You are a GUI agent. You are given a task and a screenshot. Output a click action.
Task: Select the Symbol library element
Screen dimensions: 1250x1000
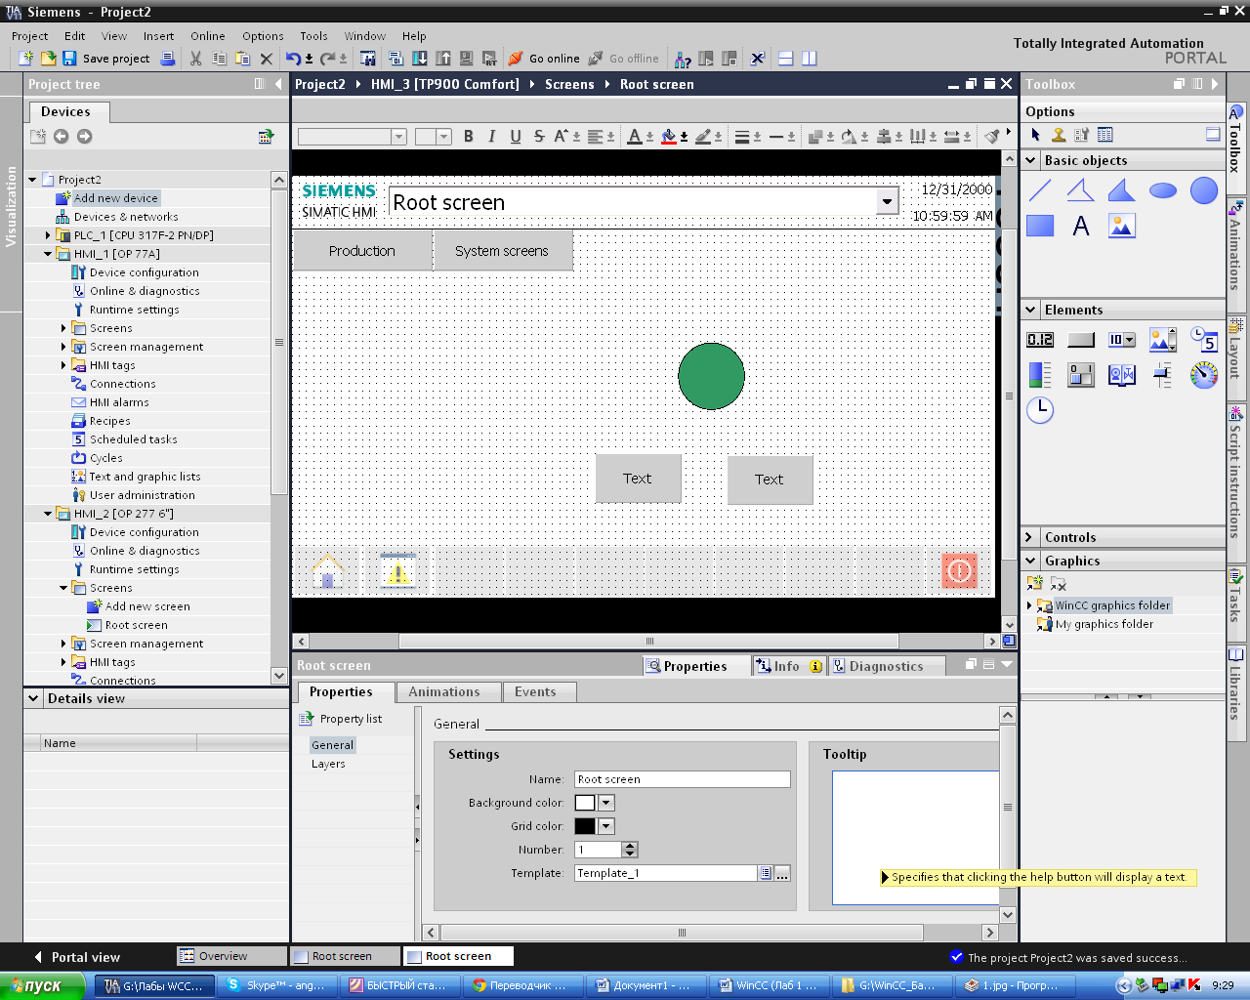pos(1122,375)
